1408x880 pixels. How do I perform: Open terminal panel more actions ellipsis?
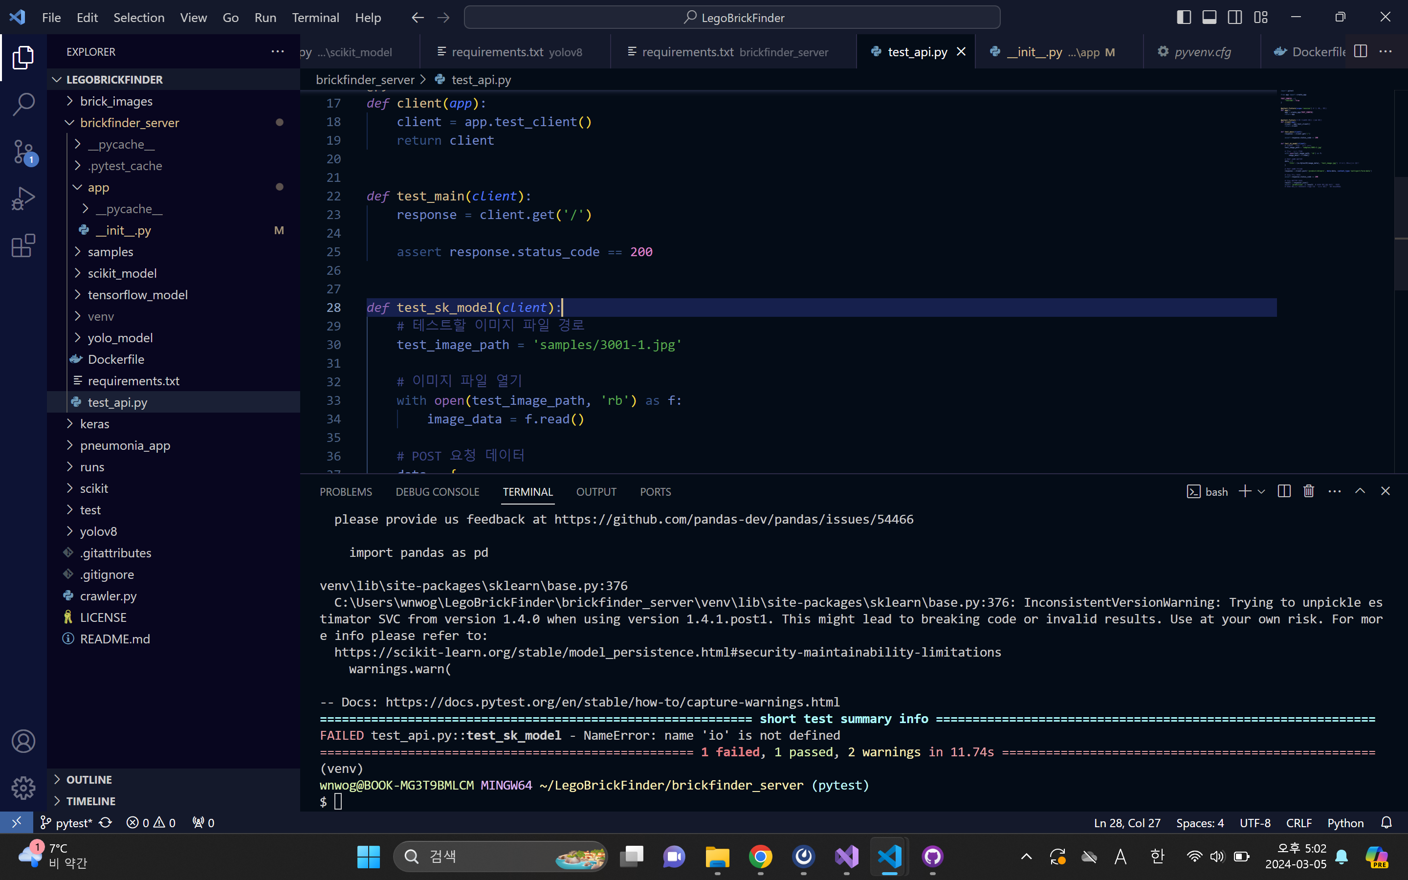1335,491
